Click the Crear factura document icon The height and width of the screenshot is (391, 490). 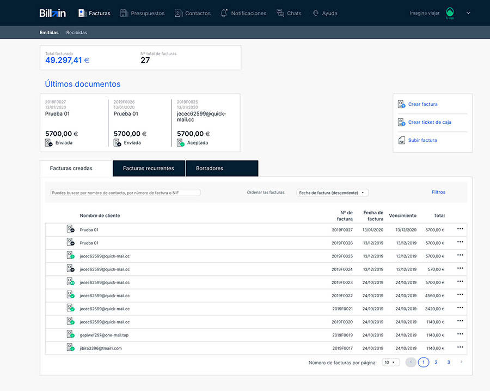(401, 104)
